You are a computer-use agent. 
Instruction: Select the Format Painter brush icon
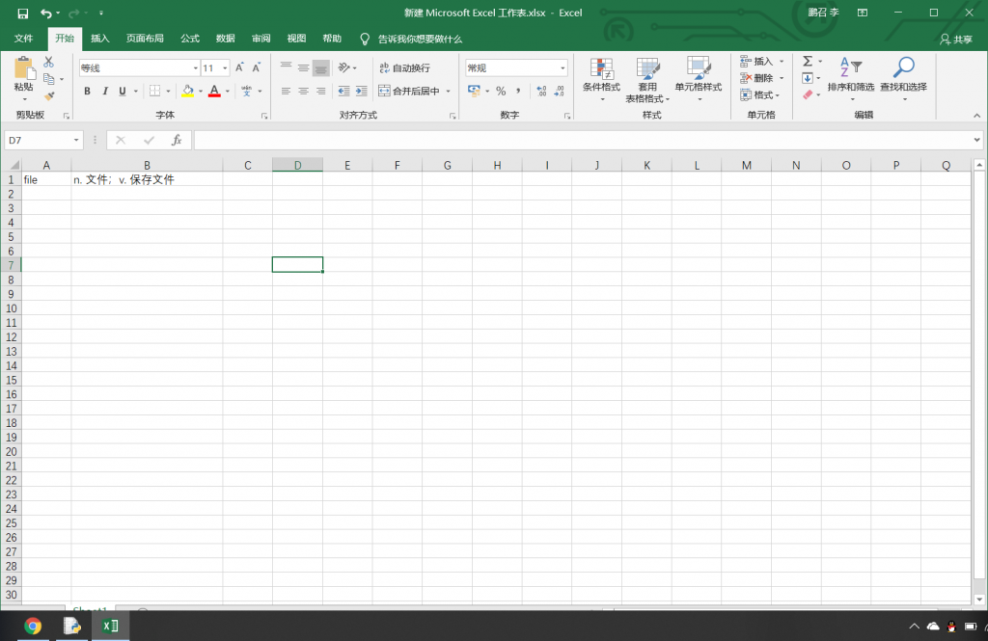(49, 95)
